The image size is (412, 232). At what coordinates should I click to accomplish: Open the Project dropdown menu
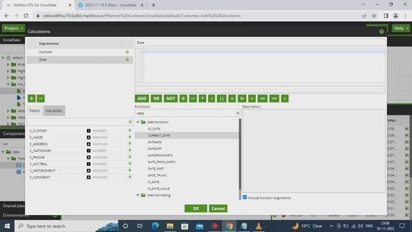coord(14,28)
